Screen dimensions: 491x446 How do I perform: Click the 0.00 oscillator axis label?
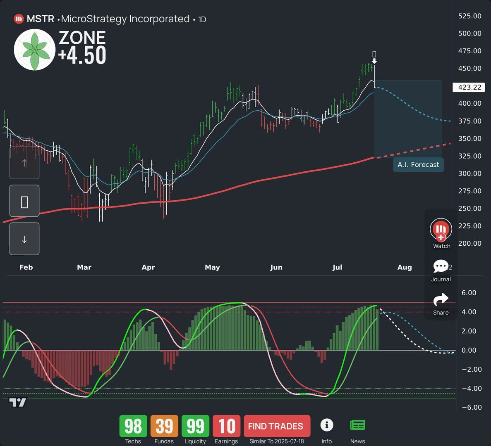pyautogui.click(x=469, y=350)
